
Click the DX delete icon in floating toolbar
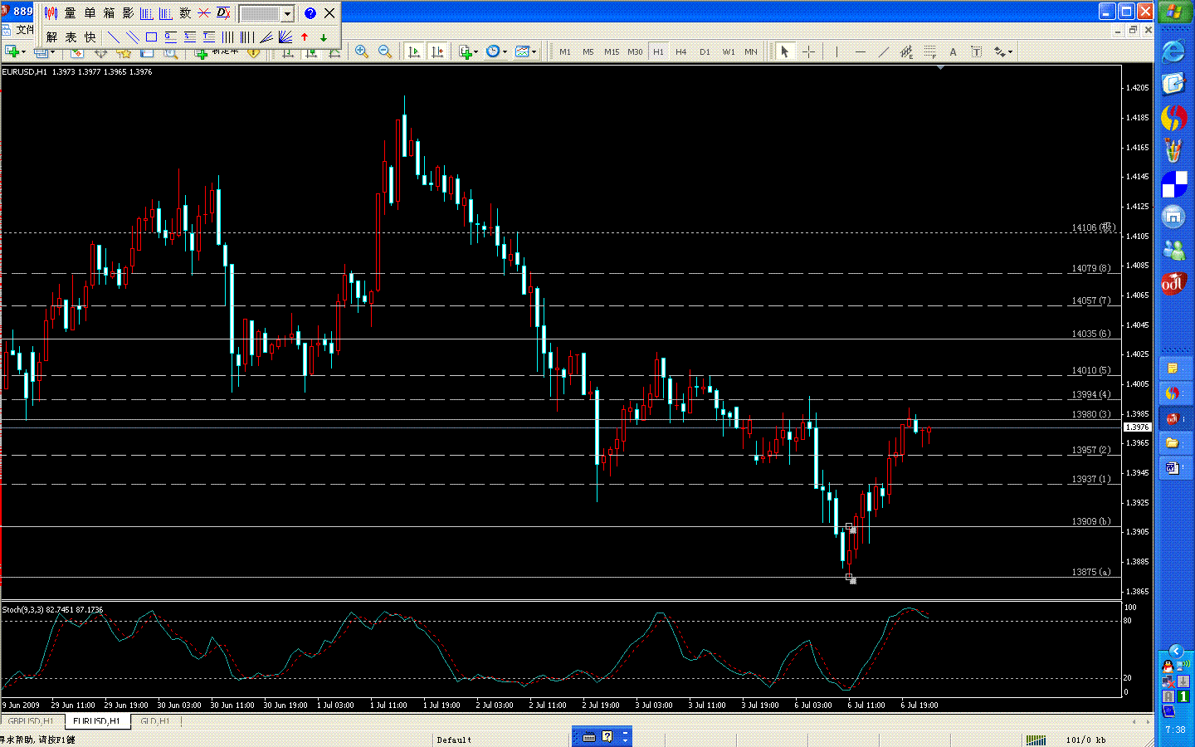[x=223, y=13]
